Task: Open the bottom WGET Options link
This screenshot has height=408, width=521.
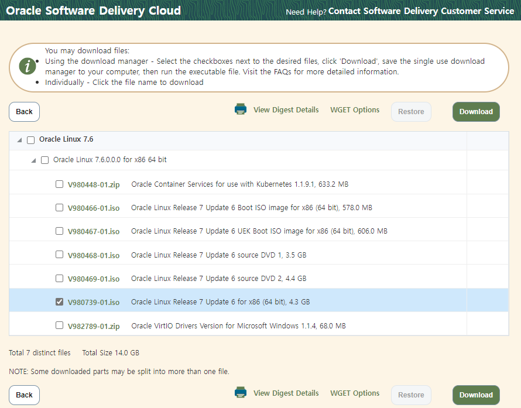Action: tap(355, 393)
